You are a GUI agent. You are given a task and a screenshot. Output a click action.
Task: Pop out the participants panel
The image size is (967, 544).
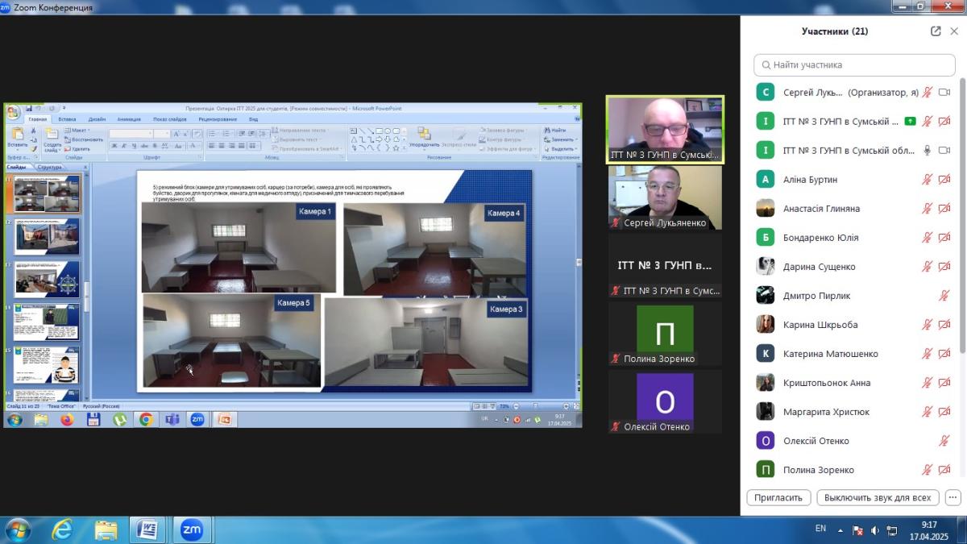point(936,31)
